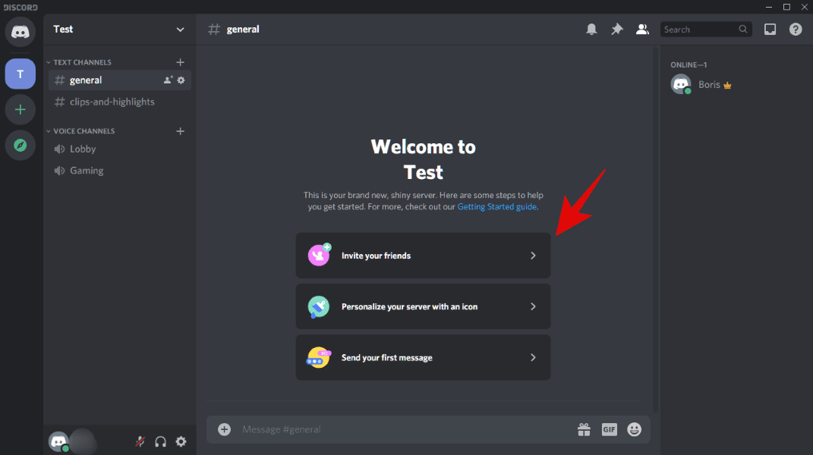Close the Discord window
813x455 pixels.
pyautogui.click(x=804, y=7)
